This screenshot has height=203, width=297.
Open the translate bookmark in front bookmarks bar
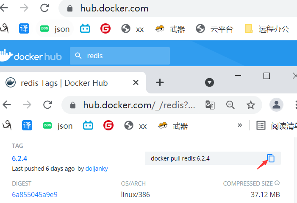pyautogui.click(x=27, y=125)
